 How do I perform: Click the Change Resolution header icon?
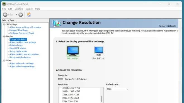pos(57,24)
